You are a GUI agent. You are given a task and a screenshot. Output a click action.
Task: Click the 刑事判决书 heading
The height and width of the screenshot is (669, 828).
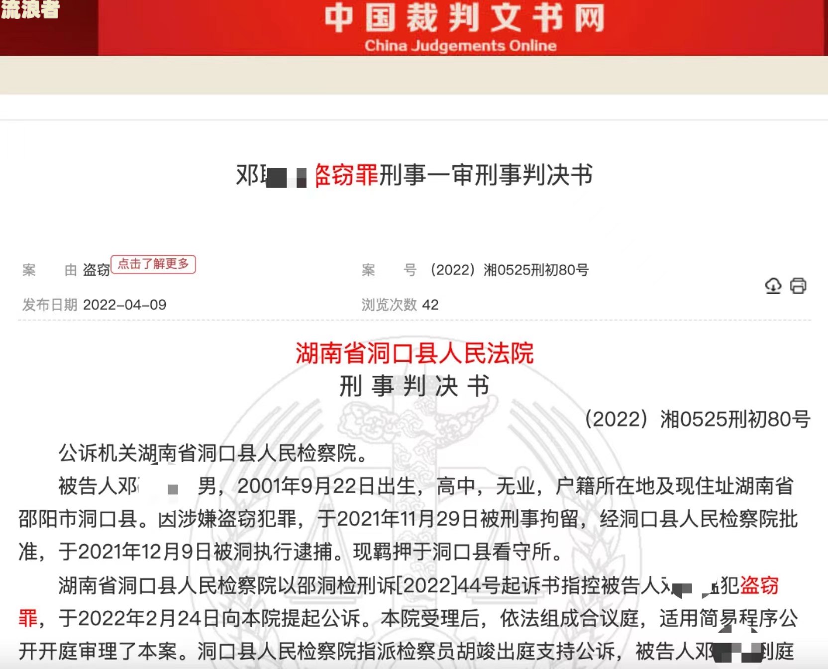click(414, 386)
